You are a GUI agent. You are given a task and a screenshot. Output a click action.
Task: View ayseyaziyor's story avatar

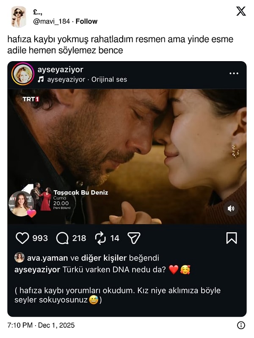point(23,74)
